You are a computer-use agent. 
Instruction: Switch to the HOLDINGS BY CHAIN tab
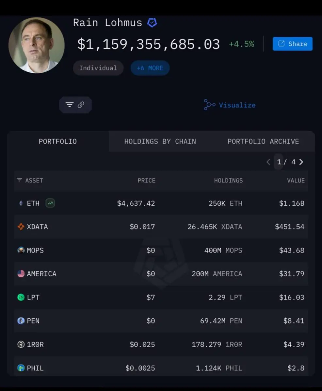(160, 141)
